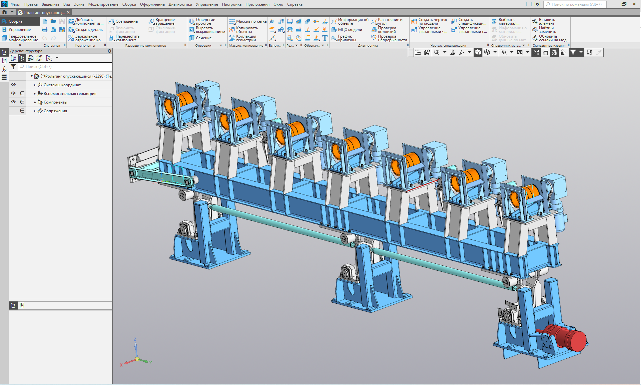
Task: Click the open file folder icon
Action: 53,21
